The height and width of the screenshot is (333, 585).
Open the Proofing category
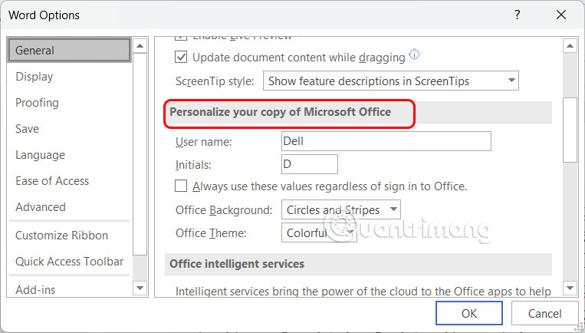tap(37, 103)
